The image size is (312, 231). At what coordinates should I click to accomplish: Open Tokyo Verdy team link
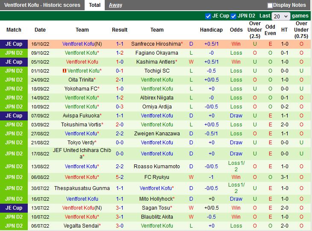pos(81,142)
